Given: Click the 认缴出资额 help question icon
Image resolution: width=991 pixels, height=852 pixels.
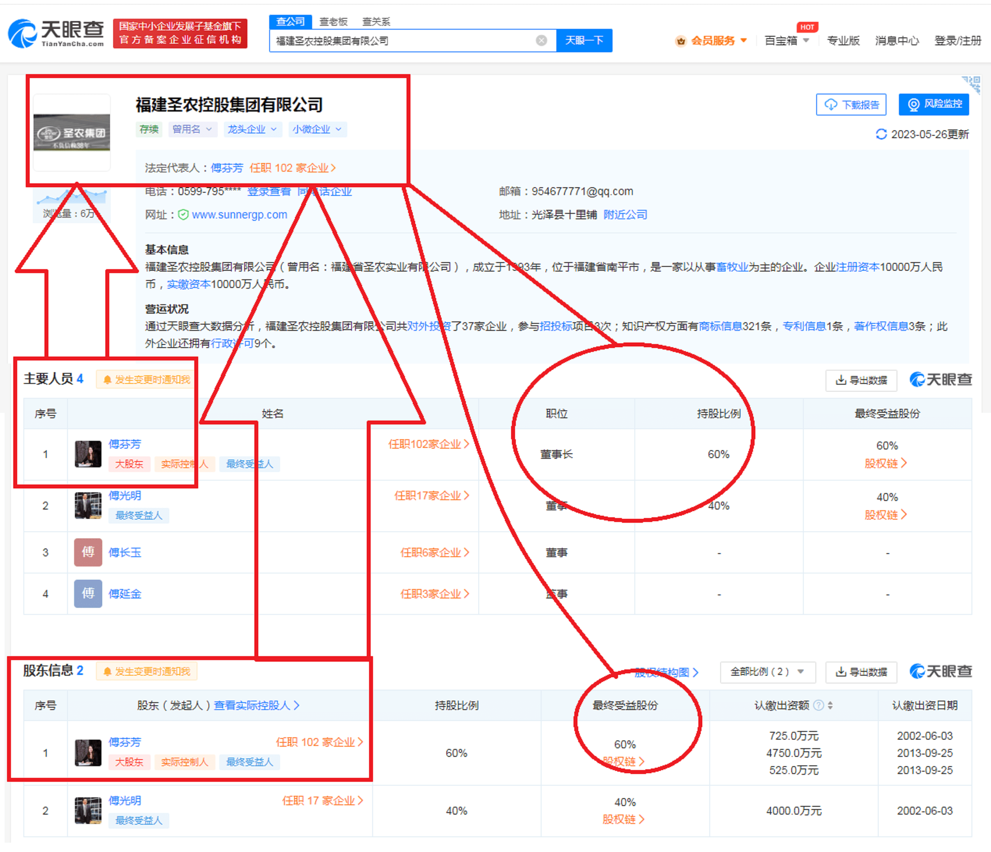Looking at the screenshot, I should click(x=818, y=705).
